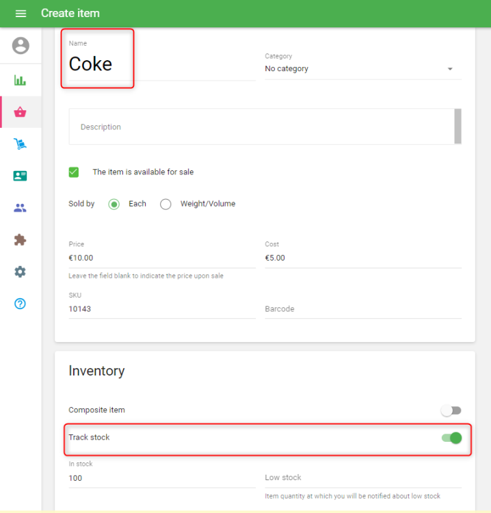Viewport: 491px width, 513px height.
Task: Click the user account profile icon
Action: tap(21, 46)
